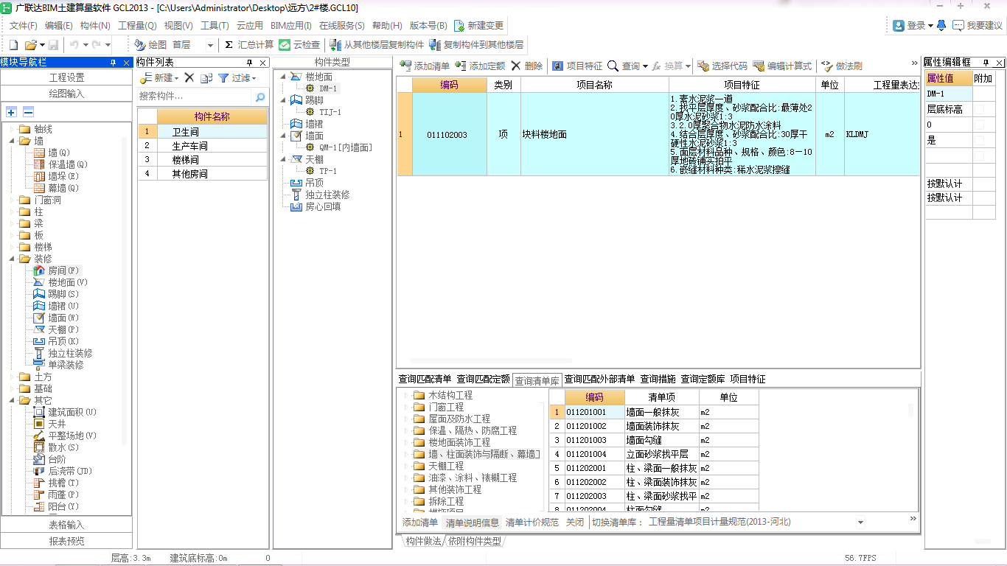The image size is (1007, 566).
Task: Click 做法刷 brush tool
Action: (x=841, y=66)
